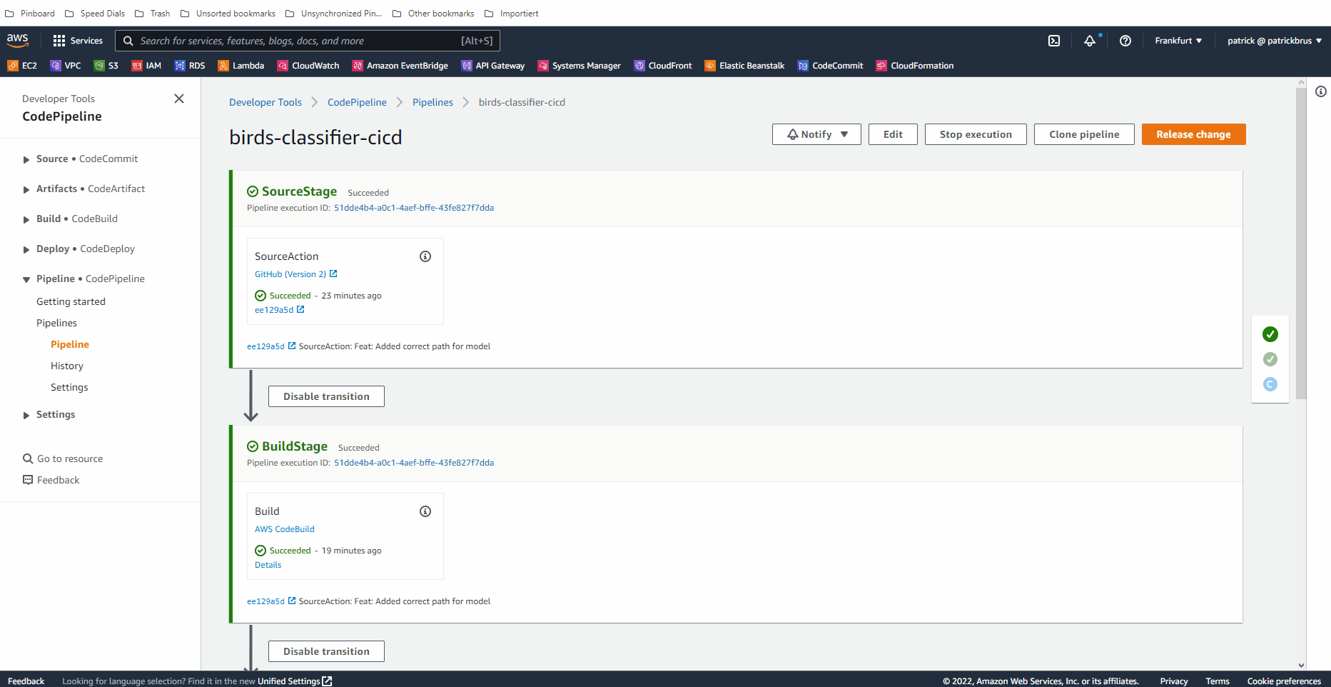Viewport: 1331px width, 687px height.
Task: Open the AWS home logo
Action: tap(18, 41)
